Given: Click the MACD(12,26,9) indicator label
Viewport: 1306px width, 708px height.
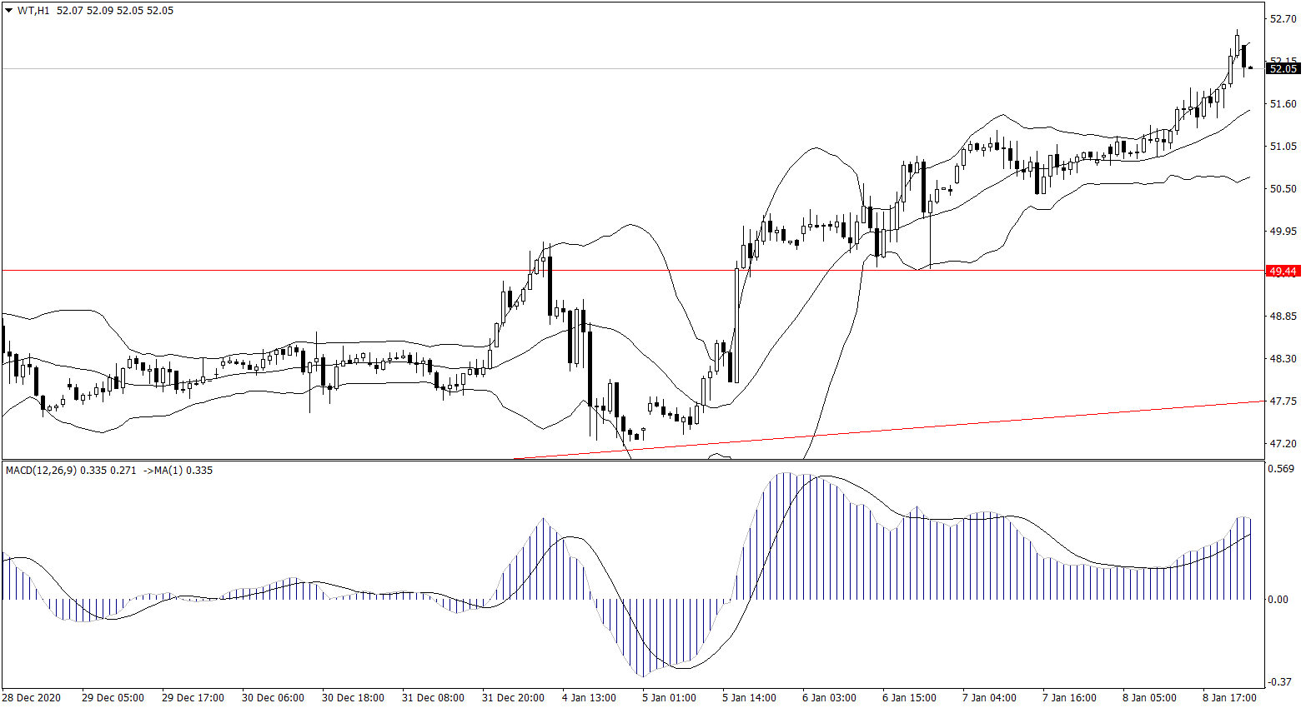Looking at the screenshot, I should (x=41, y=471).
